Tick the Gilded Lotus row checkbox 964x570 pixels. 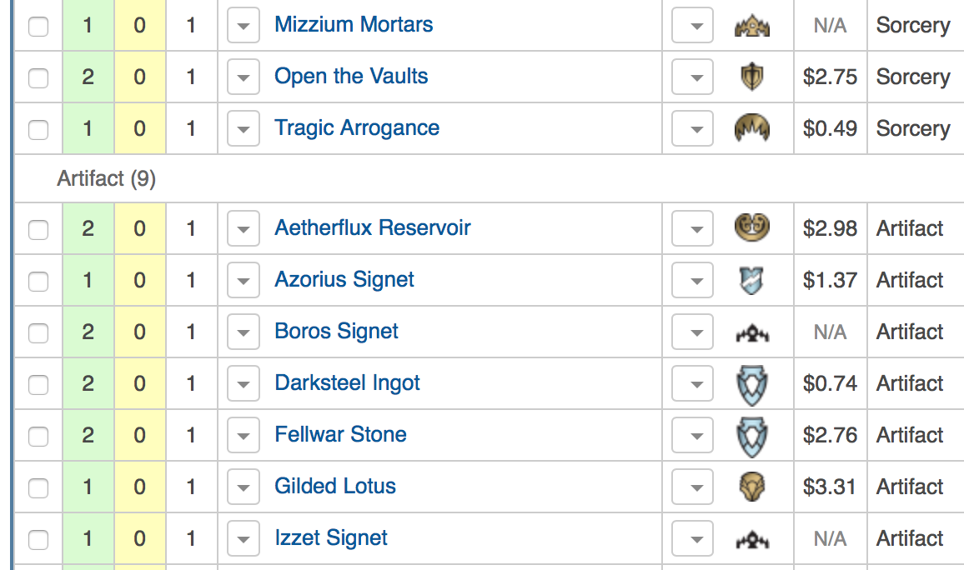[38, 488]
